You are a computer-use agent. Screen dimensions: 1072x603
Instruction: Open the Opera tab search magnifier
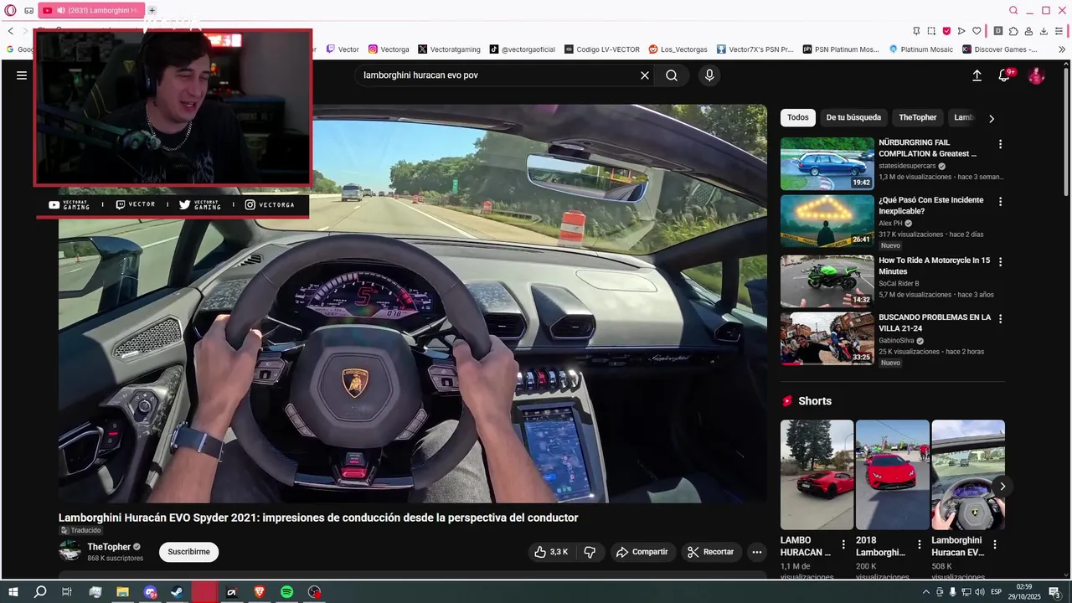[1013, 10]
